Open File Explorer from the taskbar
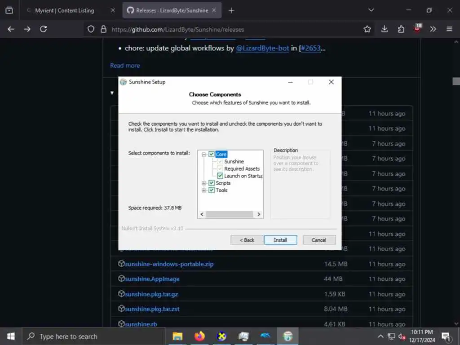The height and width of the screenshot is (345, 460). pyautogui.click(x=177, y=336)
